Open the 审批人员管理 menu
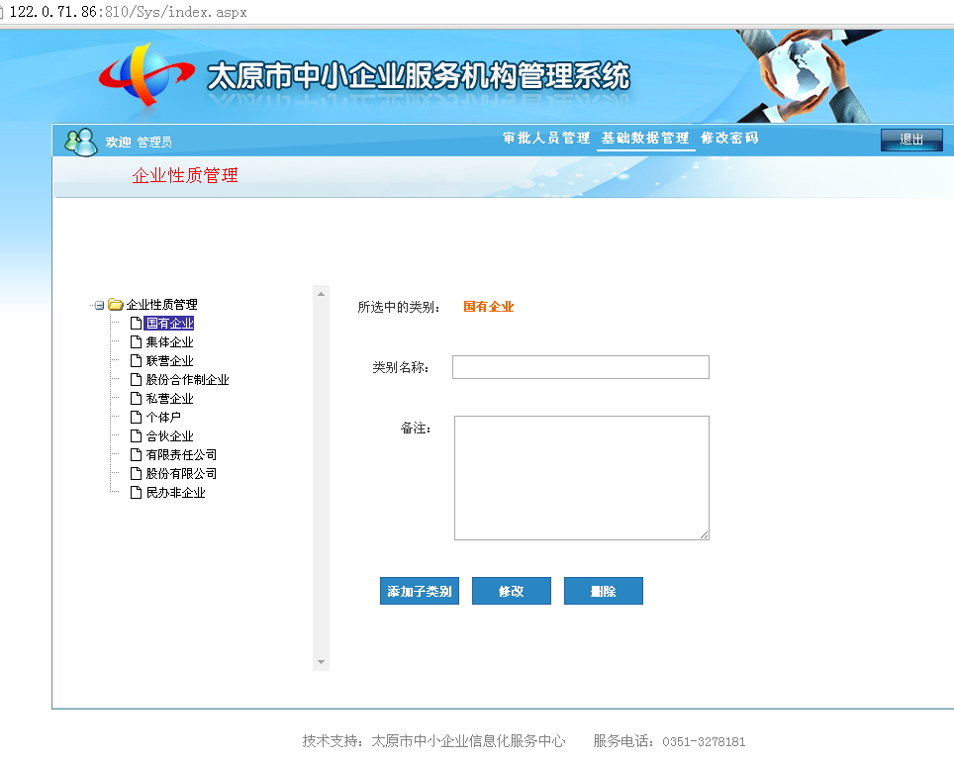 (546, 139)
